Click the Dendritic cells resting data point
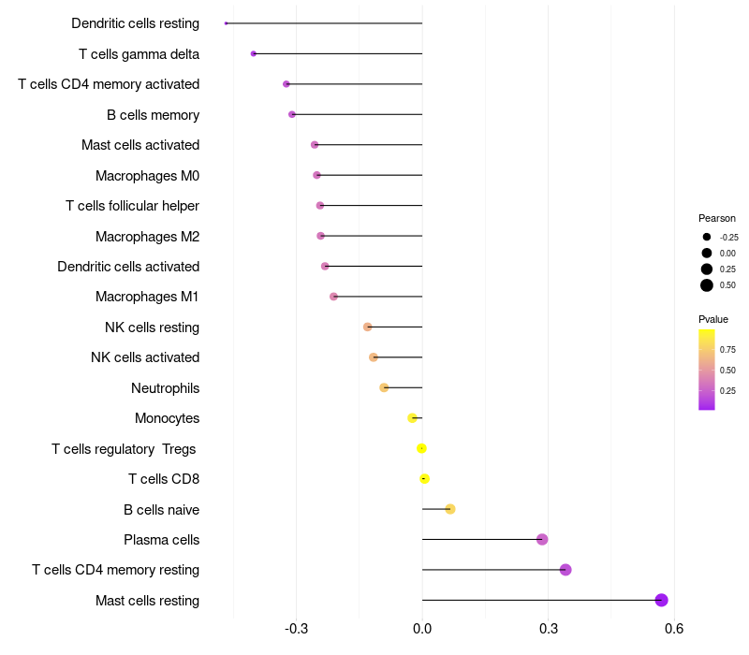749x655 pixels. click(227, 23)
